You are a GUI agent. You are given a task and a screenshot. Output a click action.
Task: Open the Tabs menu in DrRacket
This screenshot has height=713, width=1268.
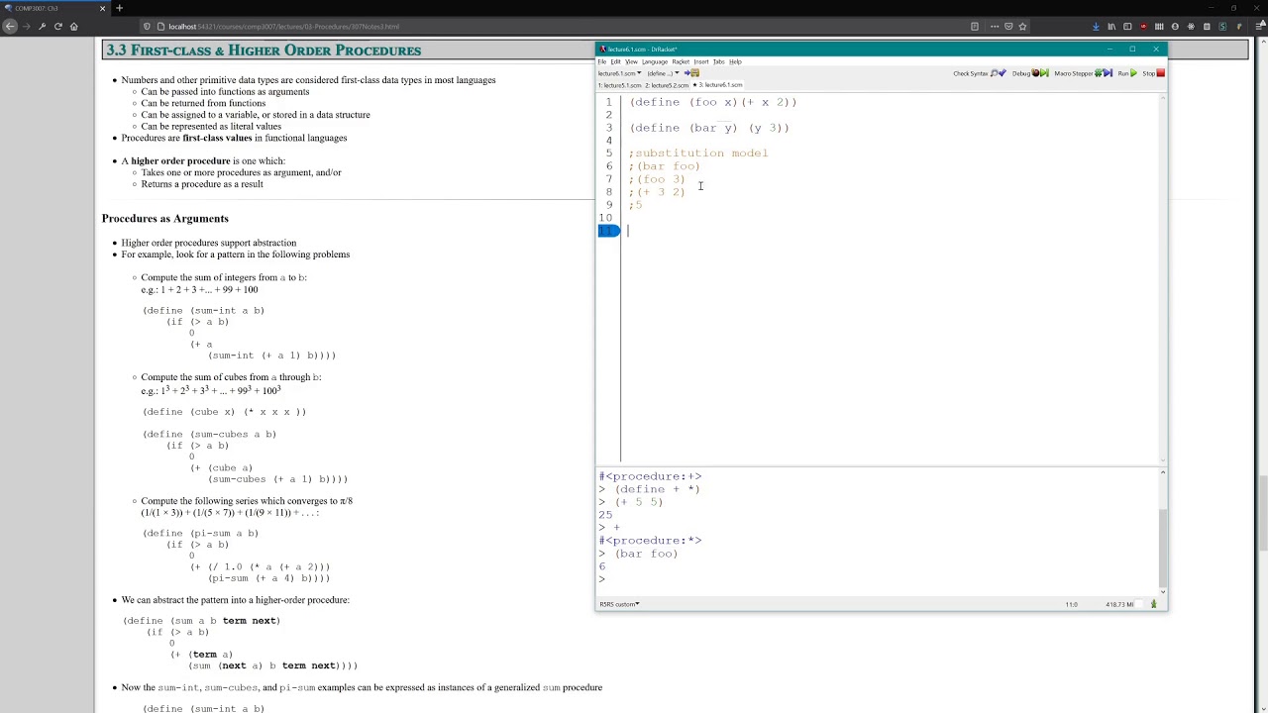point(719,61)
